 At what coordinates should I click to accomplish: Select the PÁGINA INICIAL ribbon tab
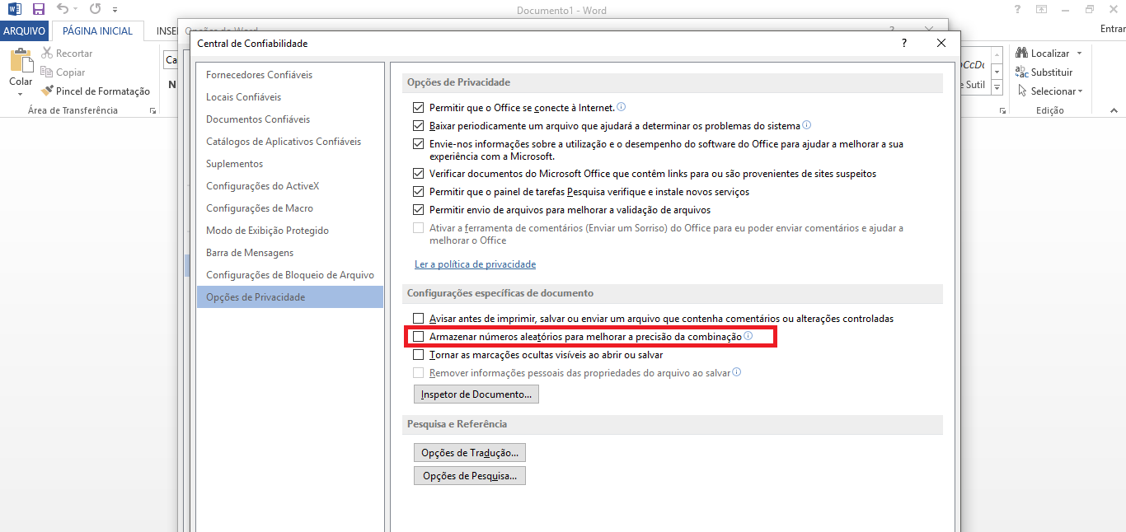(98, 30)
